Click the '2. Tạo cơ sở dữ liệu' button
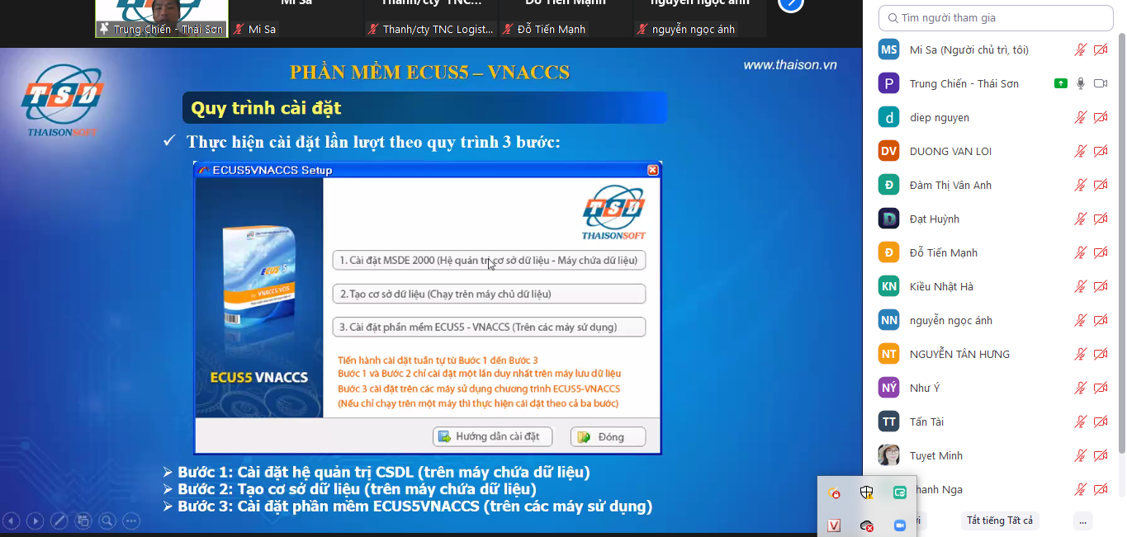The height and width of the screenshot is (537, 1127). point(489,294)
